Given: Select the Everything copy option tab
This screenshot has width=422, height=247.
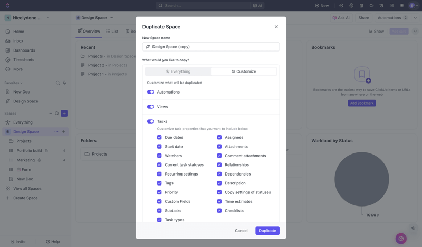Looking at the screenshot, I should [x=178, y=71].
